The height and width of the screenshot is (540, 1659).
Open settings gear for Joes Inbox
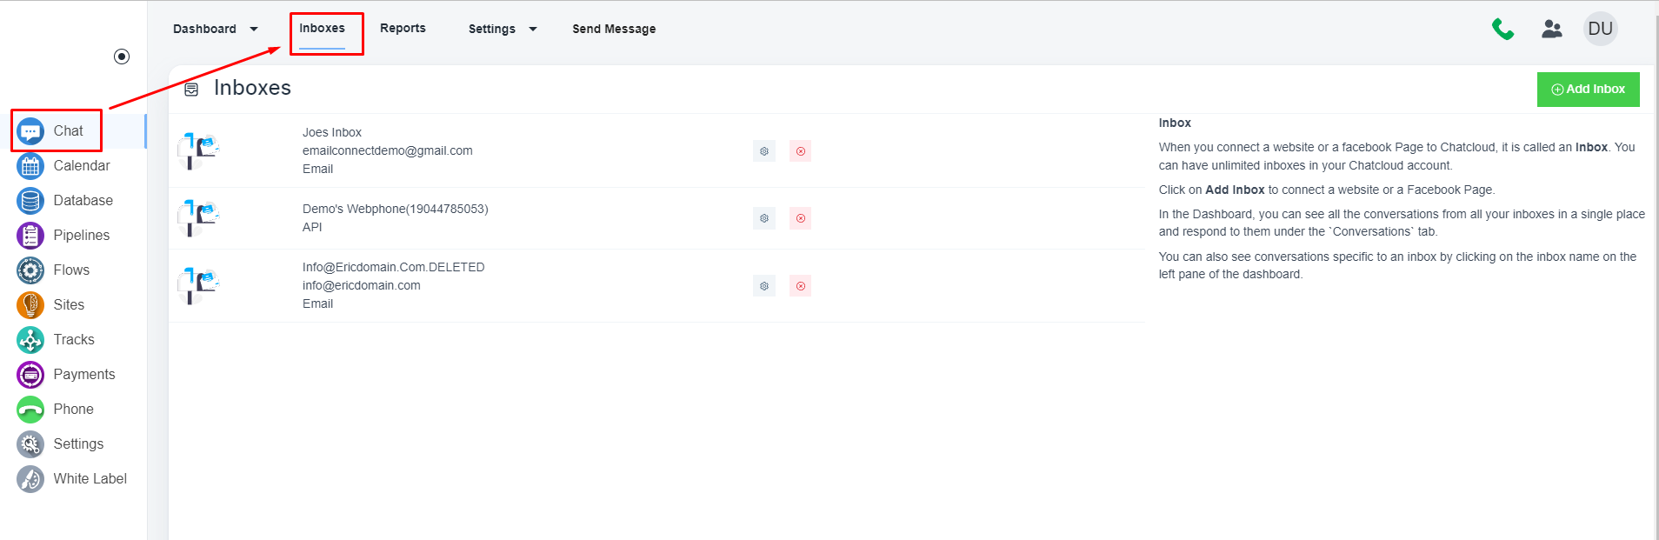pos(763,151)
